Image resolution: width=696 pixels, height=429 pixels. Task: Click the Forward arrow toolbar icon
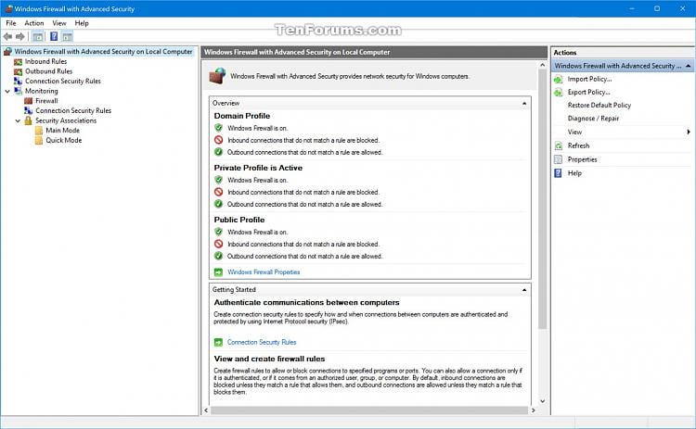coord(20,36)
